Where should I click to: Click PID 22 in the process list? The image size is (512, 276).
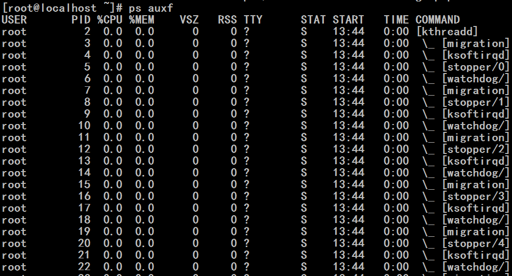(x=84, y=267)
